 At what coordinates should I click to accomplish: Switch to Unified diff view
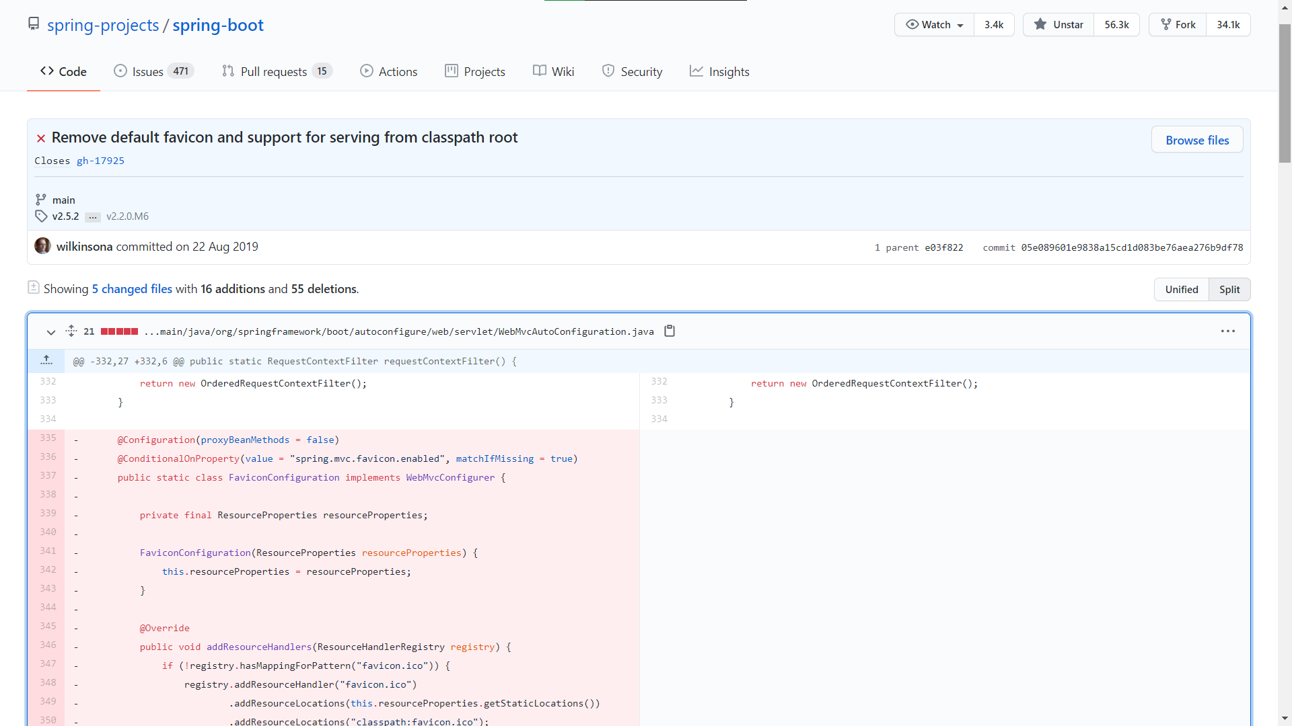pyautogui.click(x=1181, y=289)
